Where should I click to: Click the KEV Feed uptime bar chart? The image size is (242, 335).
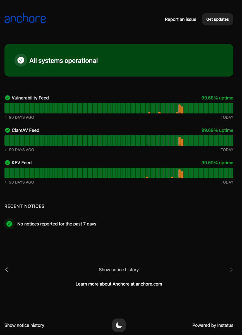119,173
